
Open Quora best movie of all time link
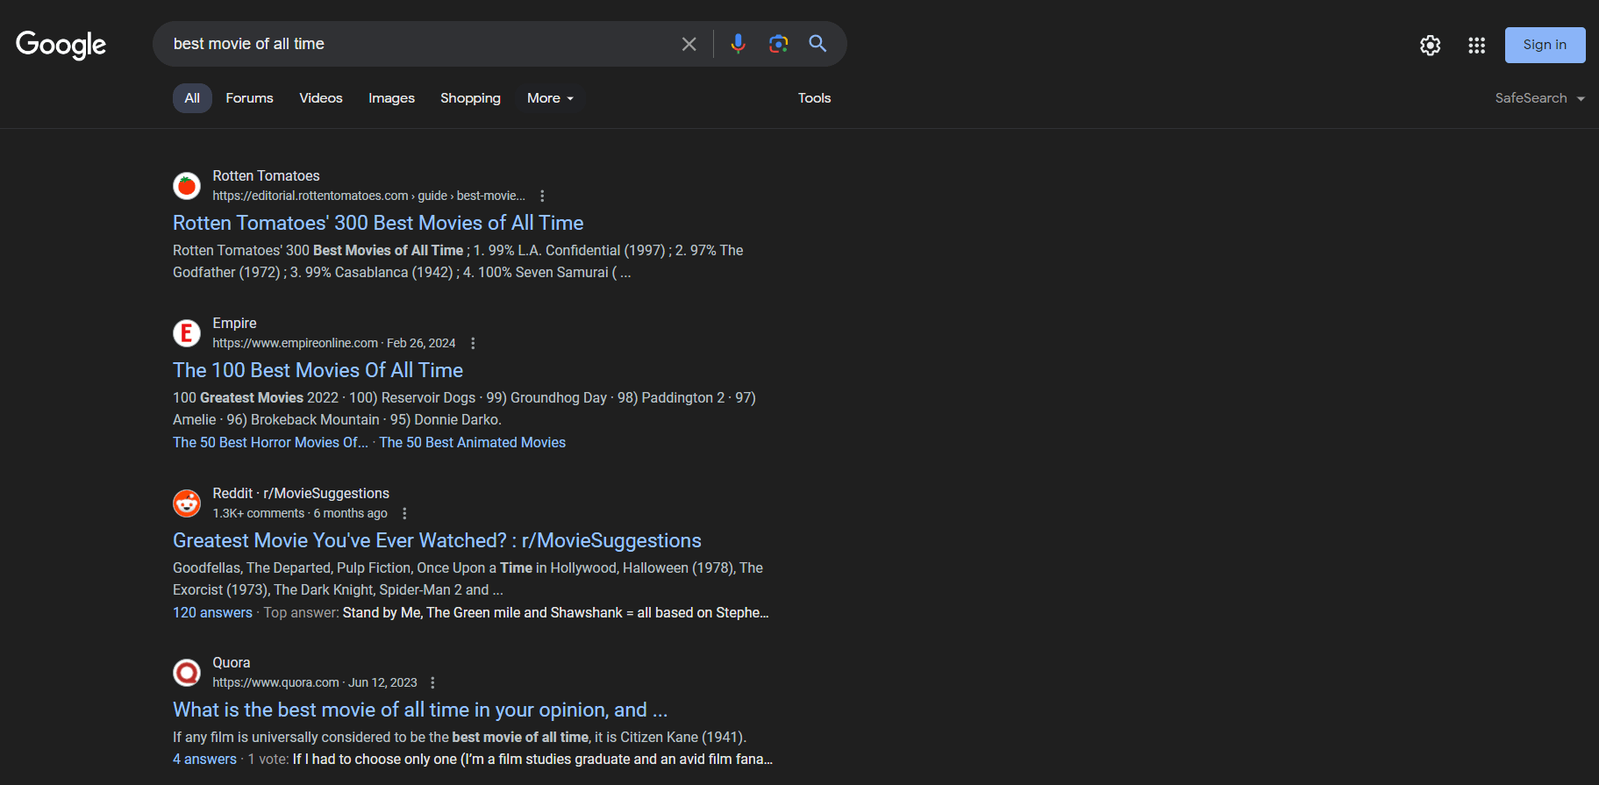420,710
